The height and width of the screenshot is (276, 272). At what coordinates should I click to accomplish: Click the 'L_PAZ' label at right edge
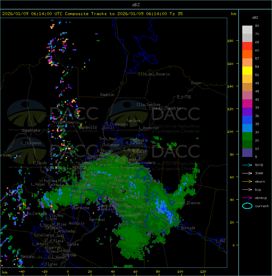[x=221, y=241]
